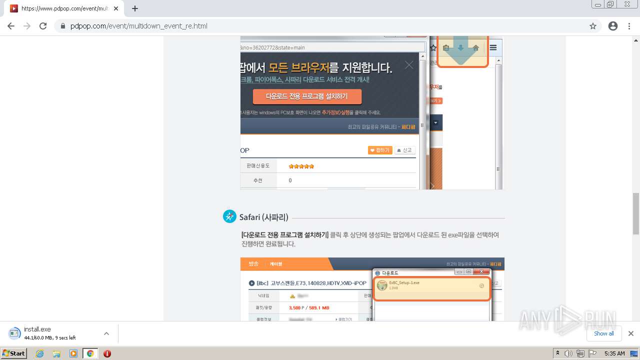View site information lock icon
This screenshot has height=360, width=640.
[x=63, y=26]
